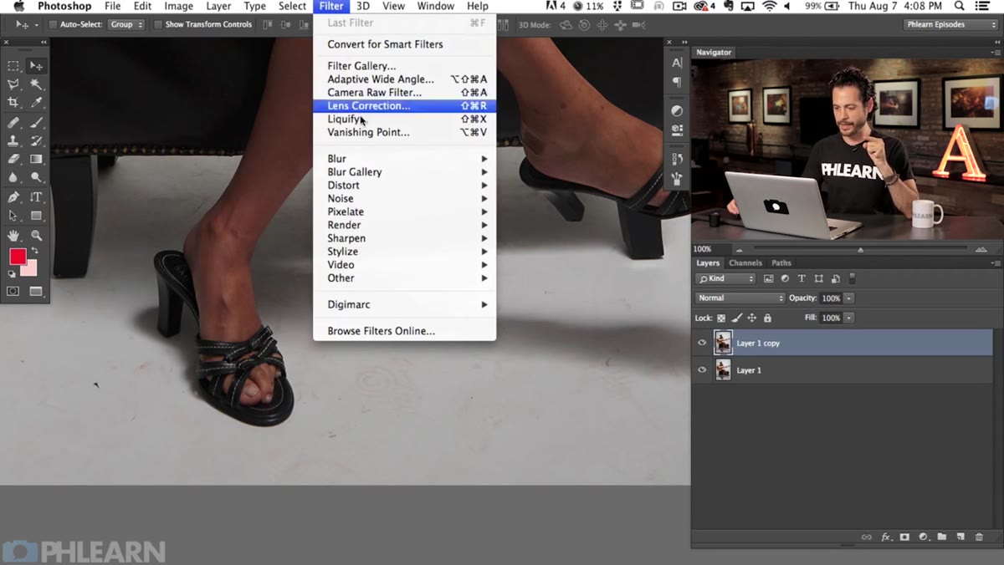This screenshot has height=565, width=1004.
Task: Open the Opacity slider arrow
Action: click(849, 298)
